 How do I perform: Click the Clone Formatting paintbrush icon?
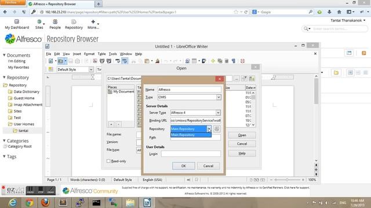157,61
